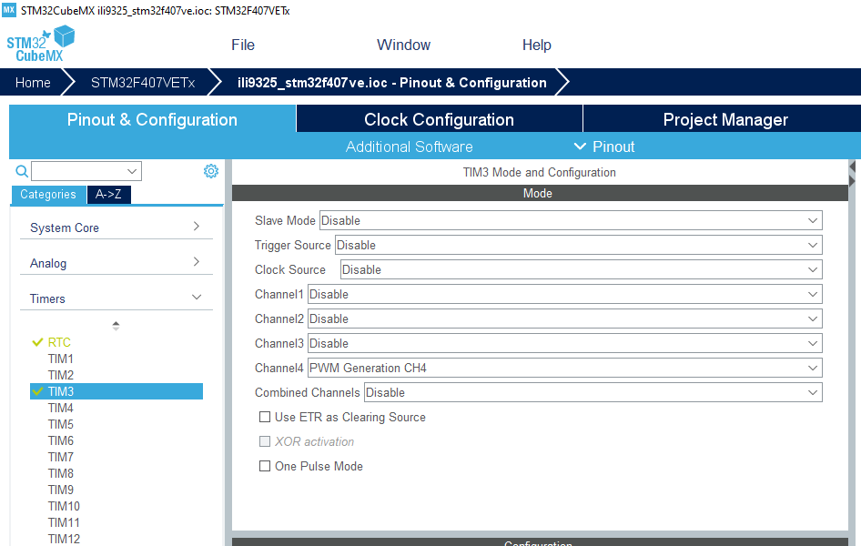Click ili9325_stm32f407ve.ioc breadcrumb

coord(391,82)
